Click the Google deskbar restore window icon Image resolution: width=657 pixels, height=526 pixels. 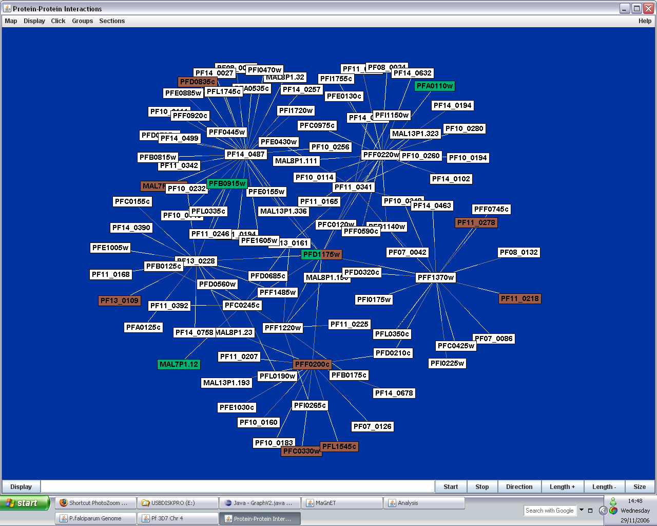[590, 511]
